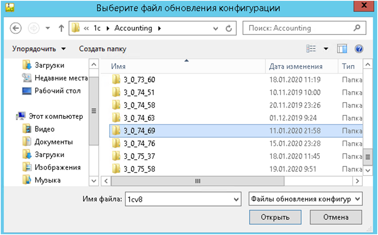Screen dimensions: 378x235
Task: Open Изображения in navigation pane
Action: (x=51, y=168)
